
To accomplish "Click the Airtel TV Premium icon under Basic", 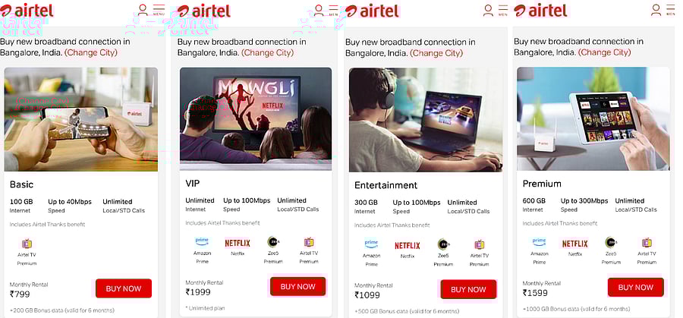I will pyautogui.click(x=27, y=244).
